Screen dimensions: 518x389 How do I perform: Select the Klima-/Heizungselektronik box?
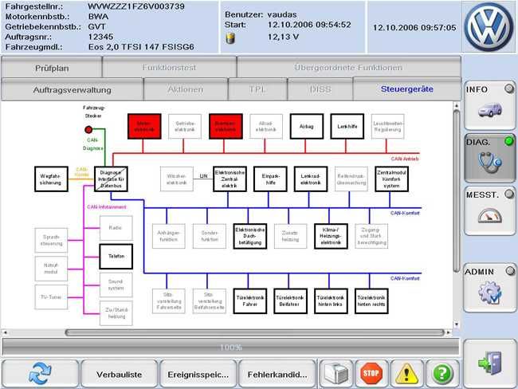pyautogui.click(x=331, y=236)
